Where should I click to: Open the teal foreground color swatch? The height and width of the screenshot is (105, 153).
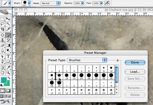(x=4, y=80)
